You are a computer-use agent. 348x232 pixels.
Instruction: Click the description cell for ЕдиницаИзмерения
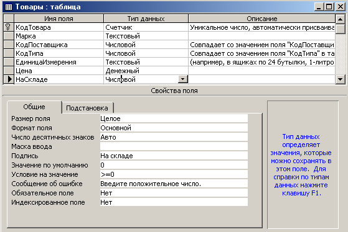262,62
